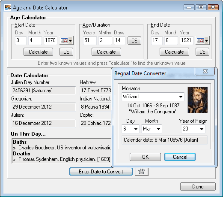The width and height of the screenshot is (223, 197).
Task: Click Calculate under Start Date
Action: (x=38, y=52)
